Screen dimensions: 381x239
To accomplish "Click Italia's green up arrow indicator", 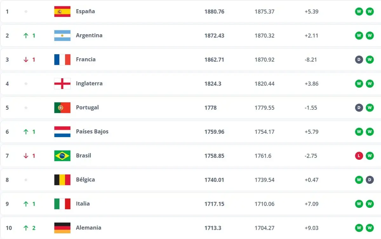I will click(26, 204).
